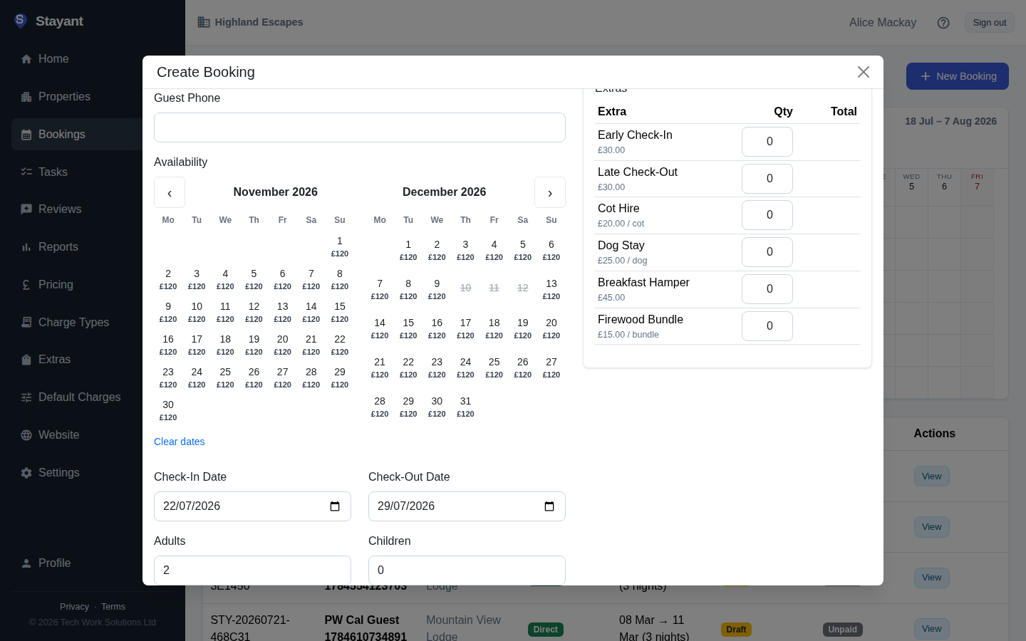Click the Settings gear icon
The width and height of the screenshot is (1026, 641).
point(26,473)
